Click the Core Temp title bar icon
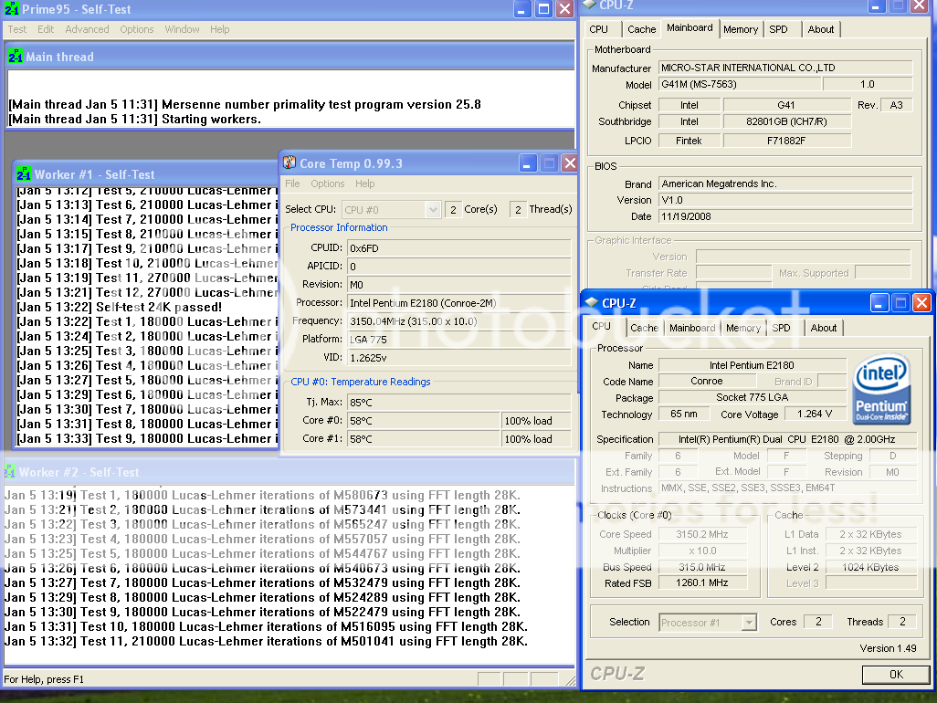This screenshot has height=703, width=937. [290, 163]
